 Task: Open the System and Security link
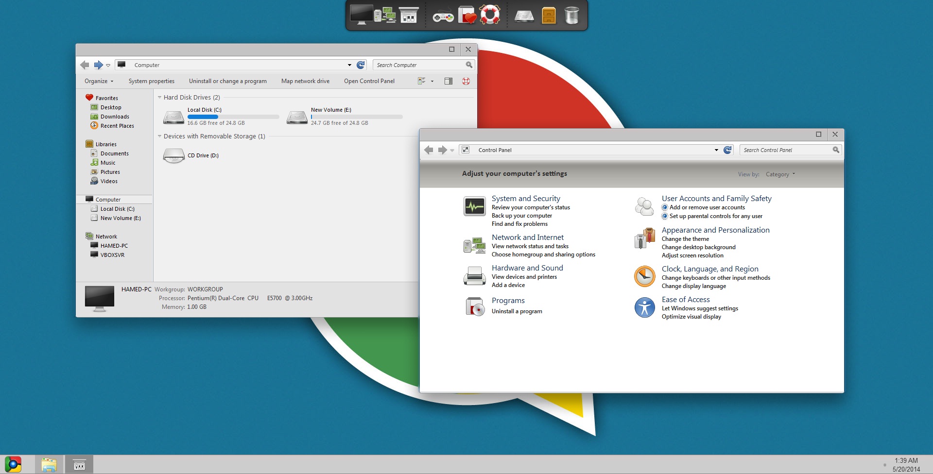tap(525, 199)
